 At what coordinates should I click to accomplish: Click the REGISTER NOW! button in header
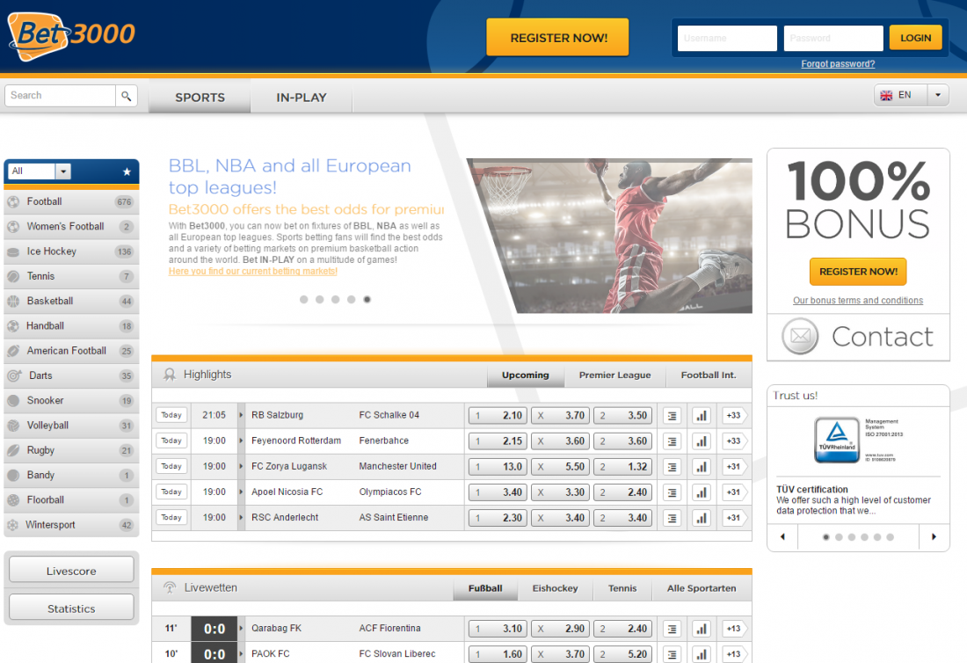pyautogui.click(x=557, y=38)
